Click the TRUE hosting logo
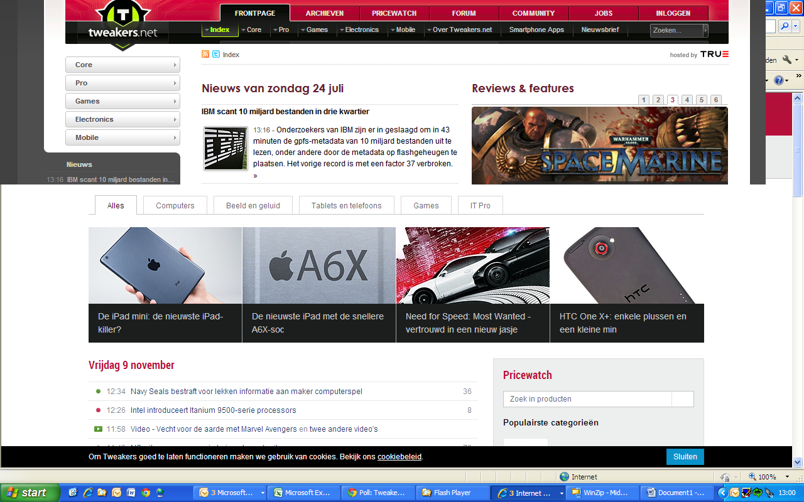 (714, 54)
